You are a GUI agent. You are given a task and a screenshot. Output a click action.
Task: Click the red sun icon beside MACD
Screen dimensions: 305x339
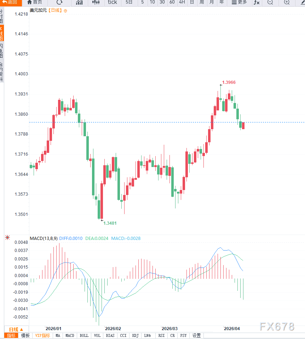7,238
